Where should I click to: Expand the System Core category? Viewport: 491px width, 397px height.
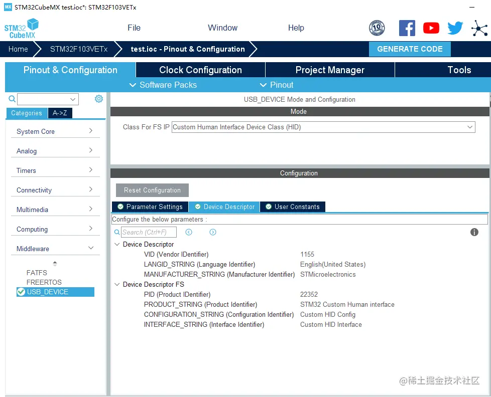pyautogui.click(x=55, y=131)
